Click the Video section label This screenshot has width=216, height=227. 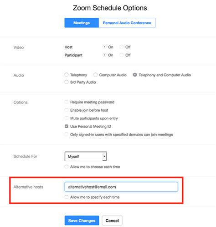click(19, 47)
